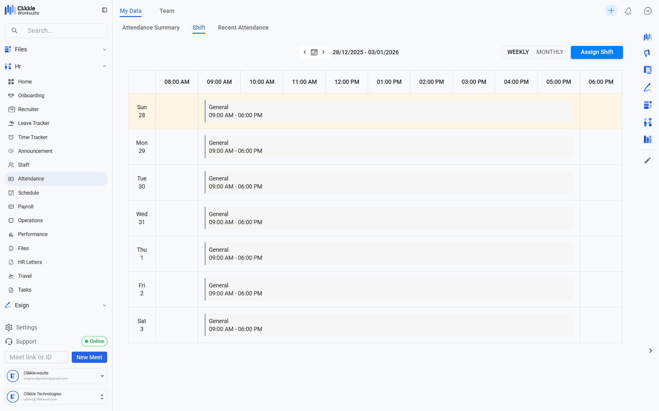Go to next week arrow
Viewport: 659px width, 411px height.
pos(323,52)
